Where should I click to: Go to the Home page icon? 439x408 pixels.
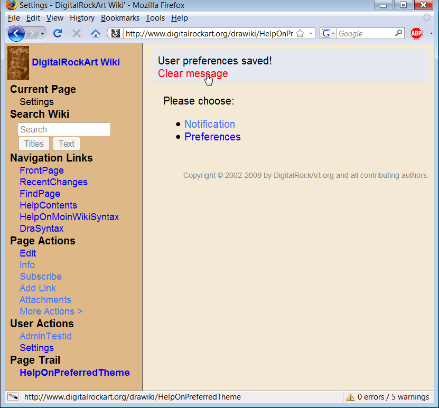(96, 33)
